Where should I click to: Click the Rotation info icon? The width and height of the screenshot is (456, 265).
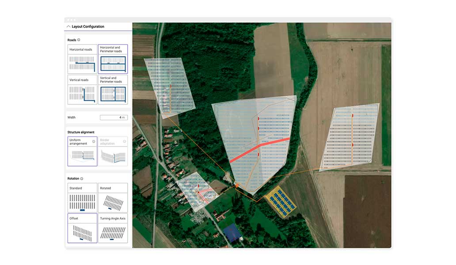point(82,179)
